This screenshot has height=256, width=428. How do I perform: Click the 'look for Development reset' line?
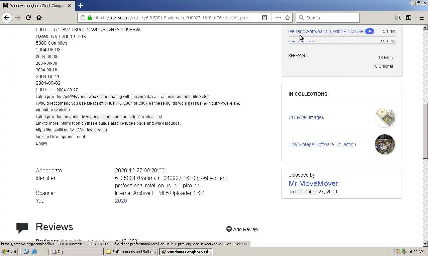tap(60, 137)
